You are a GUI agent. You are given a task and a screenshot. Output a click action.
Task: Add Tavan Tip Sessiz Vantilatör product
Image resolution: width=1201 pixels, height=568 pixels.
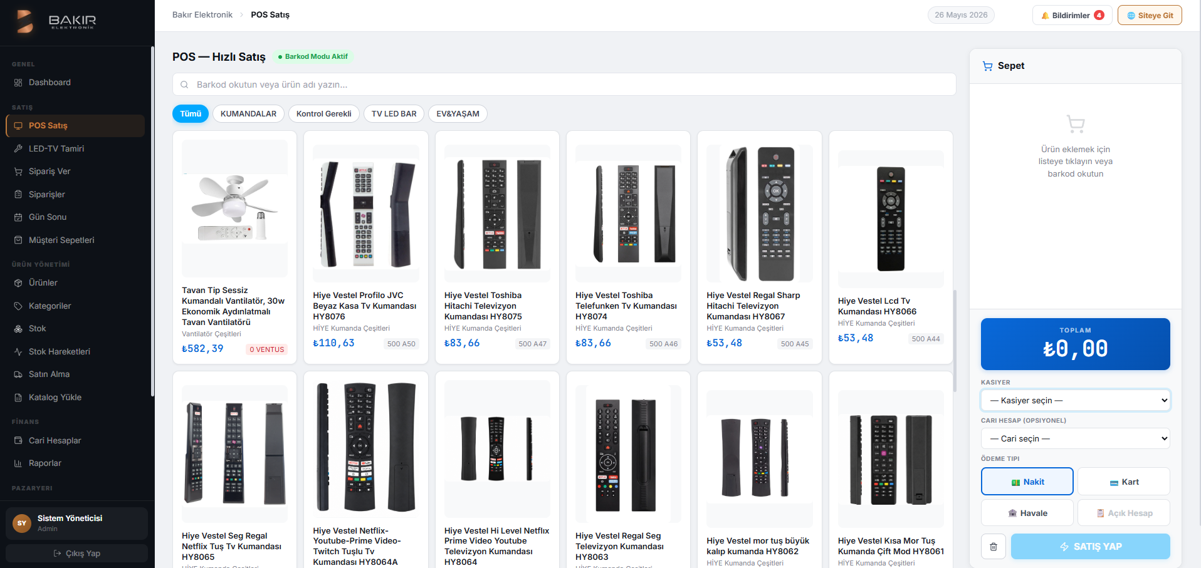pyautogui.click(x=234, y=247)
